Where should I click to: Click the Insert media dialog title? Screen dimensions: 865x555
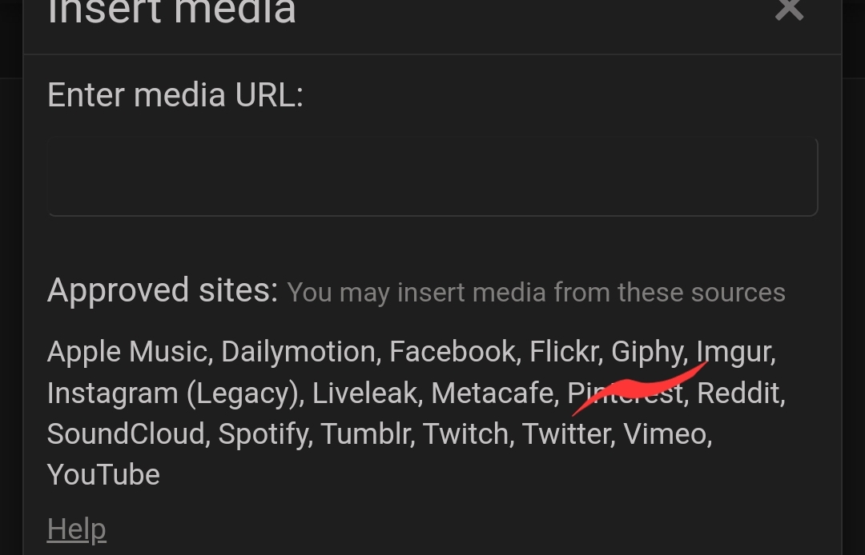pyautogui.click(x=171, y=12)
